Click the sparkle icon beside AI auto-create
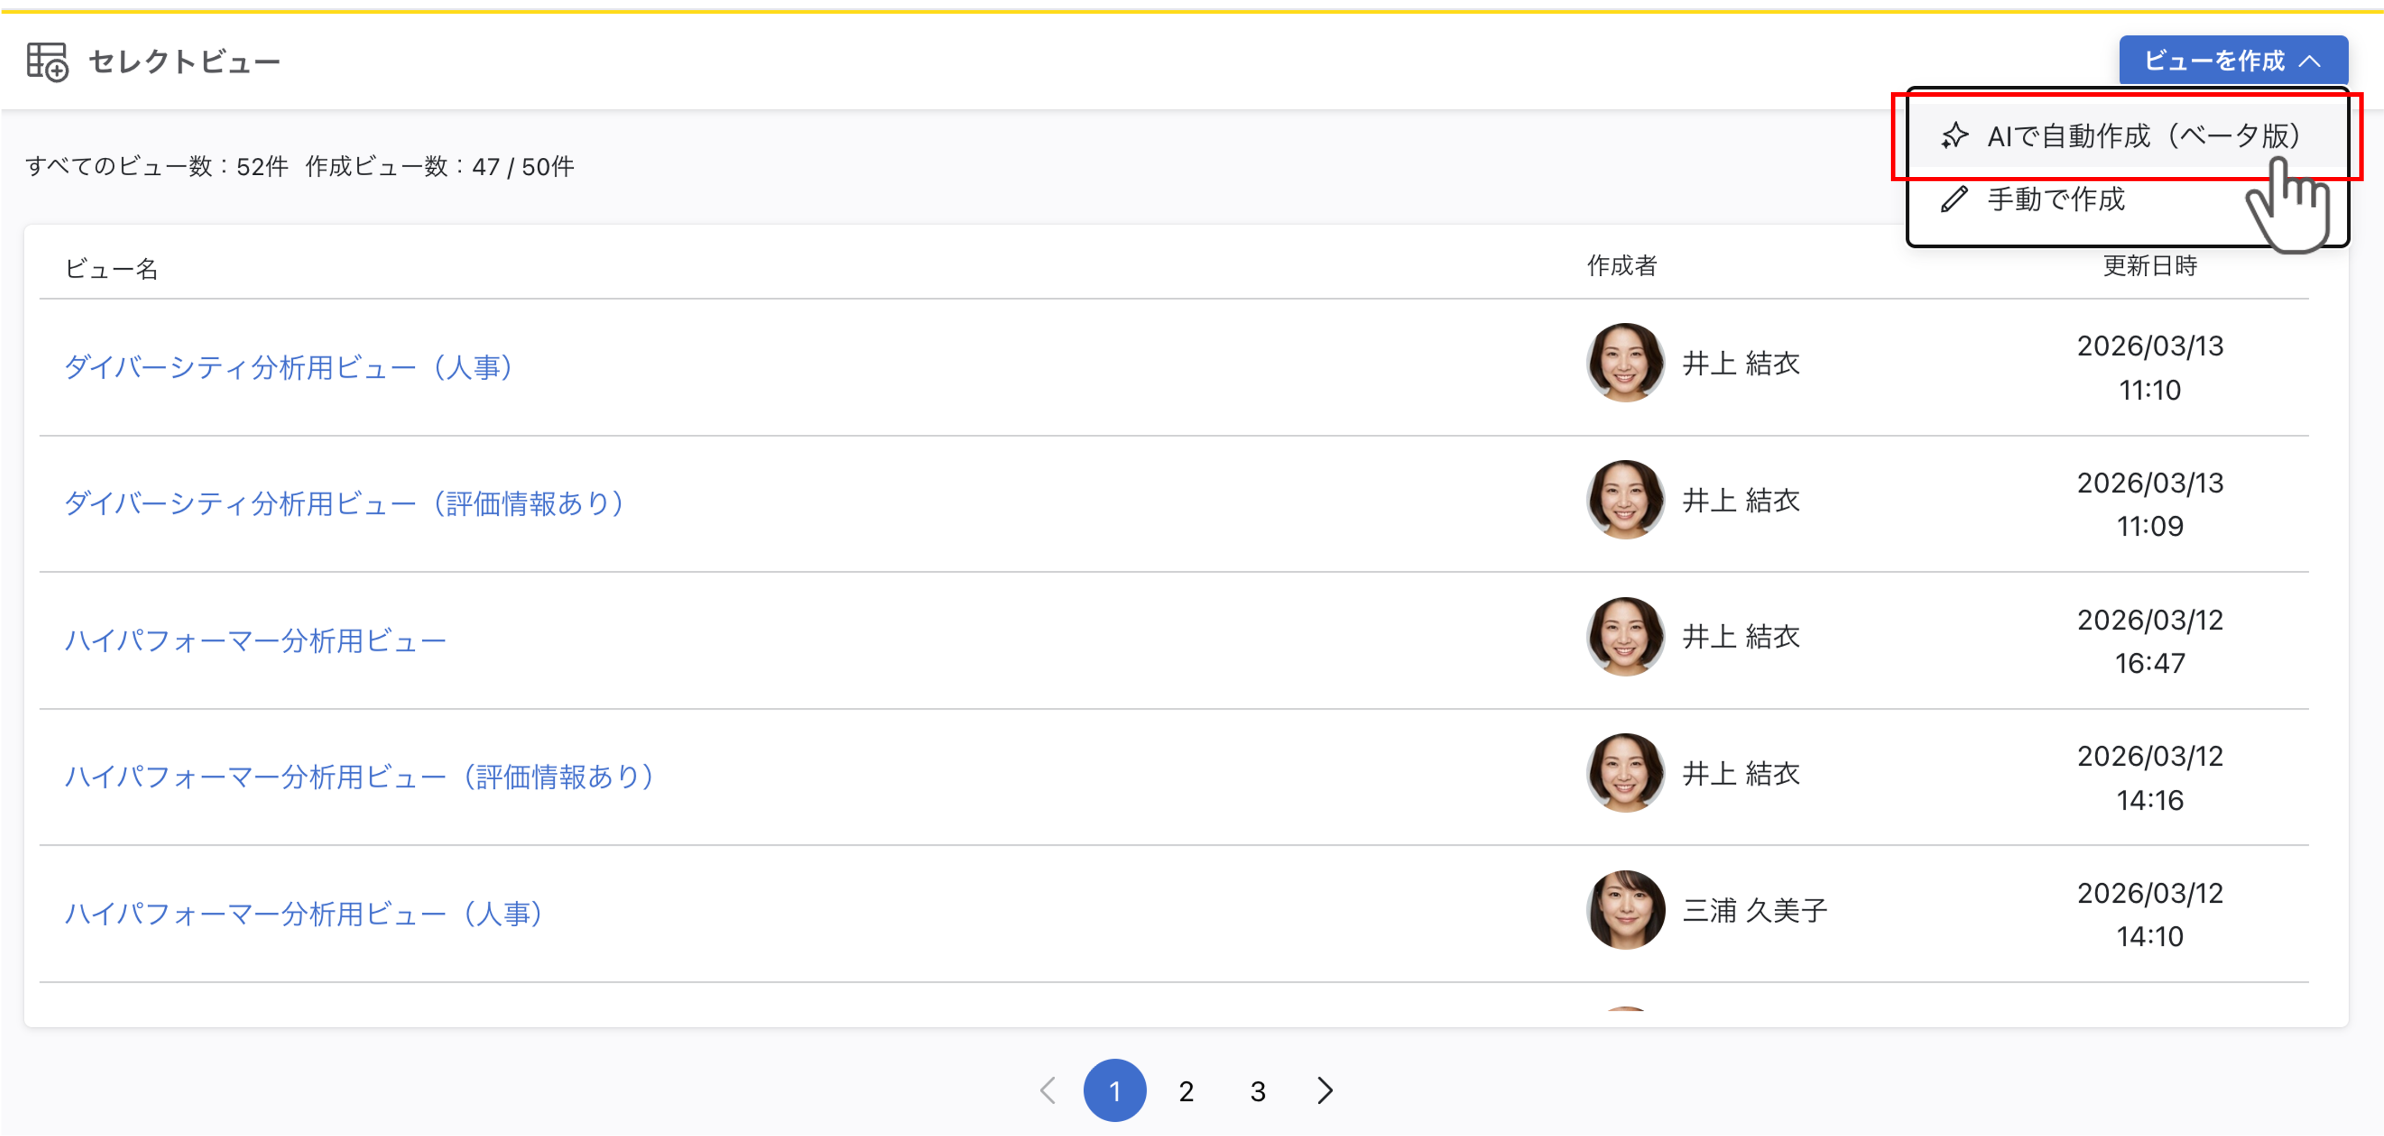The height and width of the screenshot is (1136, 2384). tap(1953, 136)
